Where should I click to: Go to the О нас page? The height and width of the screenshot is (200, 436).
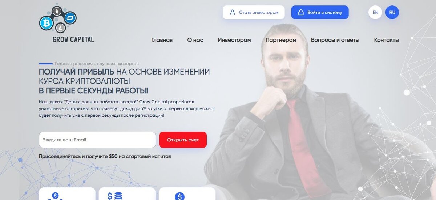pos(195,40)
